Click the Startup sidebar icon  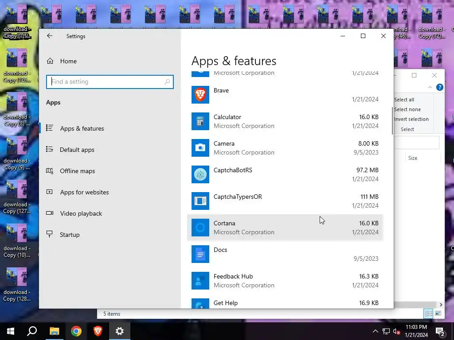pyautogui.click(x=50, y=234)
